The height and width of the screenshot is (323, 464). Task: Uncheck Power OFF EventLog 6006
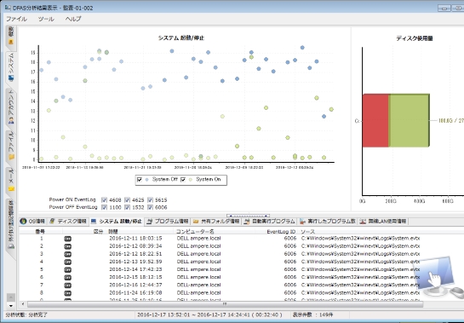tap(150, 207)
